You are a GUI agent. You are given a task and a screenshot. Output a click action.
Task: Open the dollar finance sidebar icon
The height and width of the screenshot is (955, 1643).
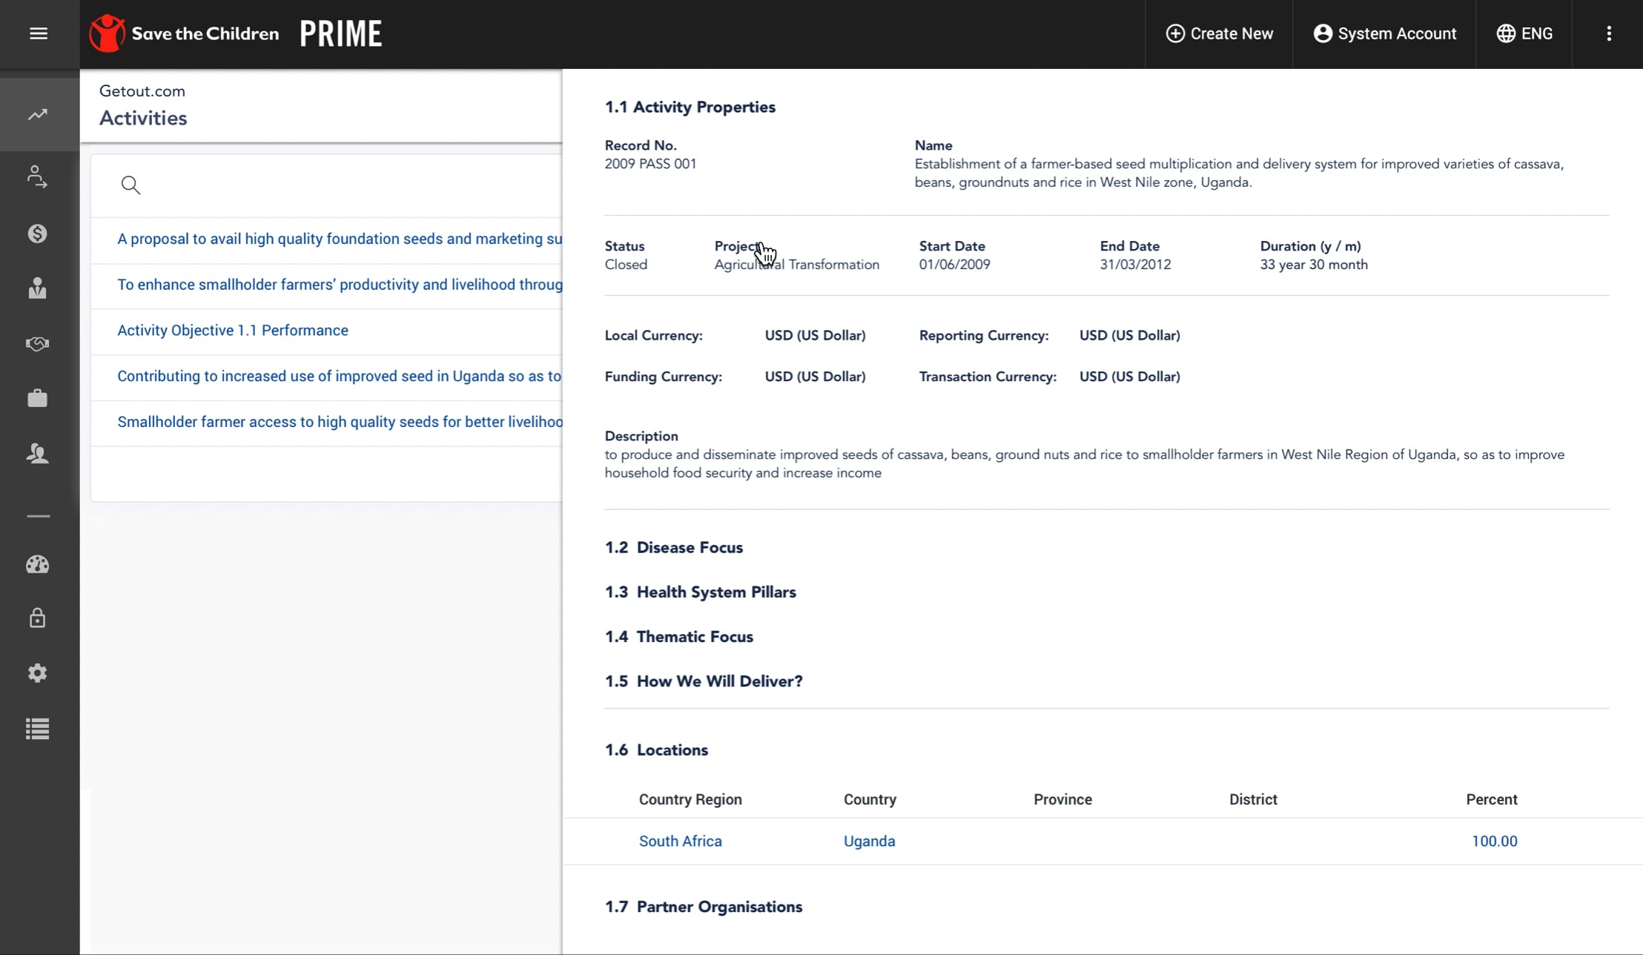pos(37,234)
